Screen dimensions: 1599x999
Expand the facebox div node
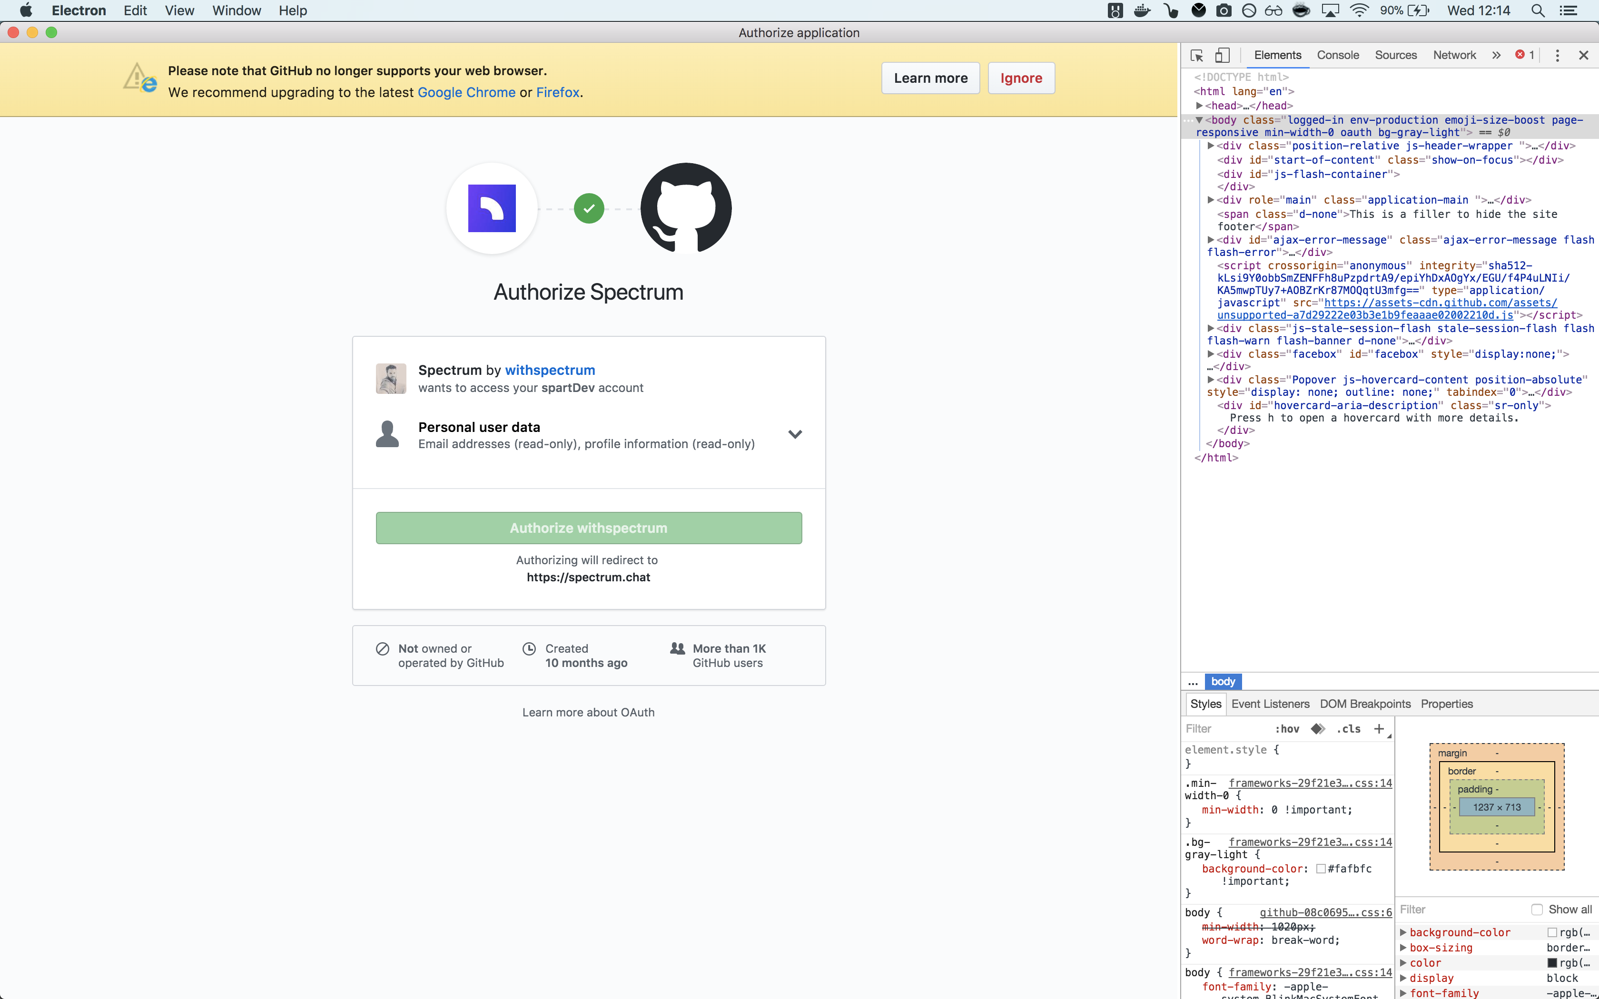click(1211, 354)
